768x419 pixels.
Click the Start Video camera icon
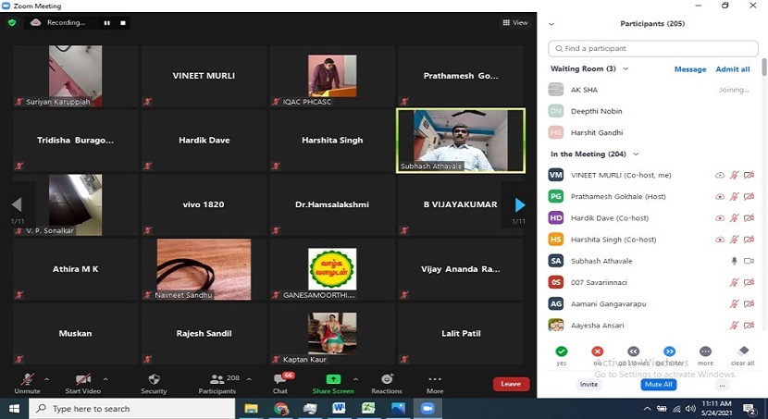[82, 379]
